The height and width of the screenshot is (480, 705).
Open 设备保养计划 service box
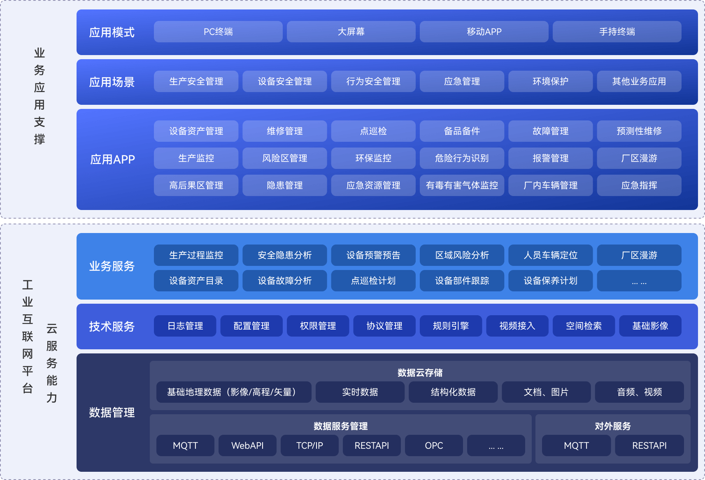(551, 281)
